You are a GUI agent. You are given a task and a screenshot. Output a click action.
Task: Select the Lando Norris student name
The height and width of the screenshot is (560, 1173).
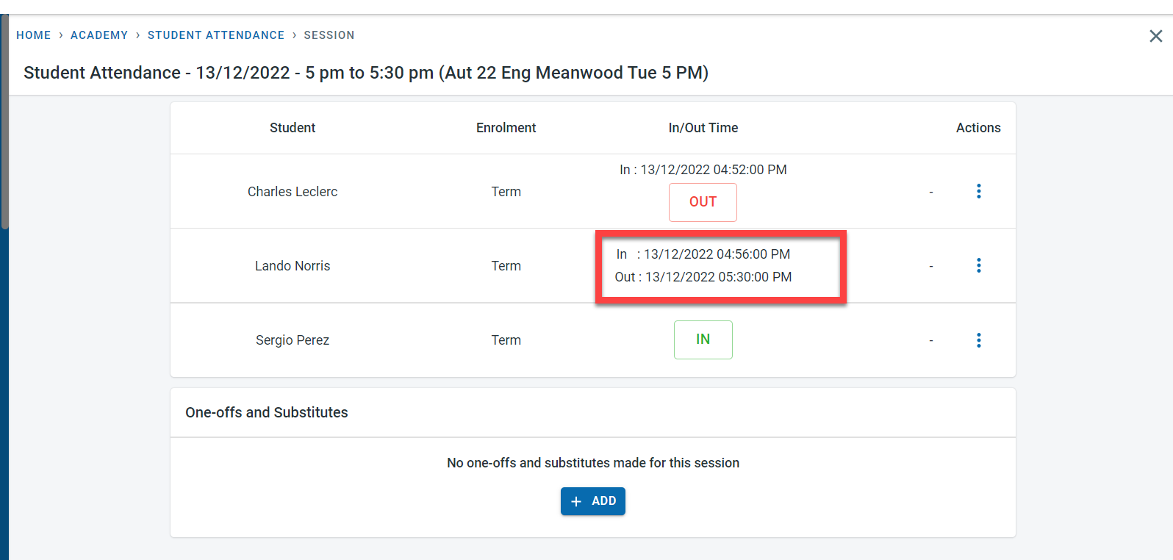(293, 266)
